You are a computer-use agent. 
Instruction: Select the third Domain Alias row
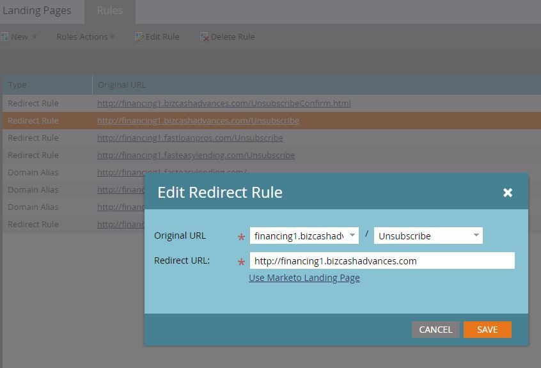33,207
